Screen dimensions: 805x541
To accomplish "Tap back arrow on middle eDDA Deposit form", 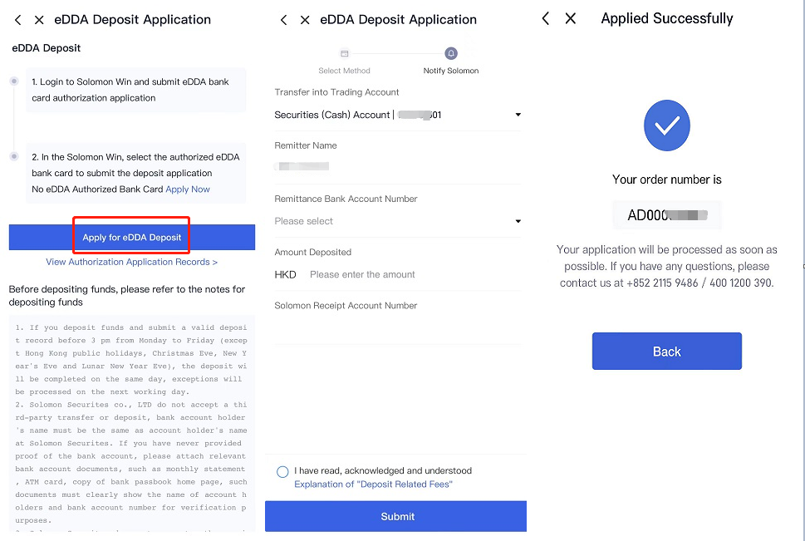I will (283, 20).
